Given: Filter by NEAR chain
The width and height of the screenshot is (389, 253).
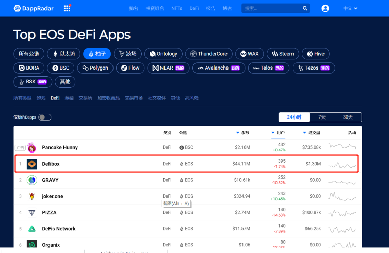Looking at the screenshot, I should coord(169,68).
